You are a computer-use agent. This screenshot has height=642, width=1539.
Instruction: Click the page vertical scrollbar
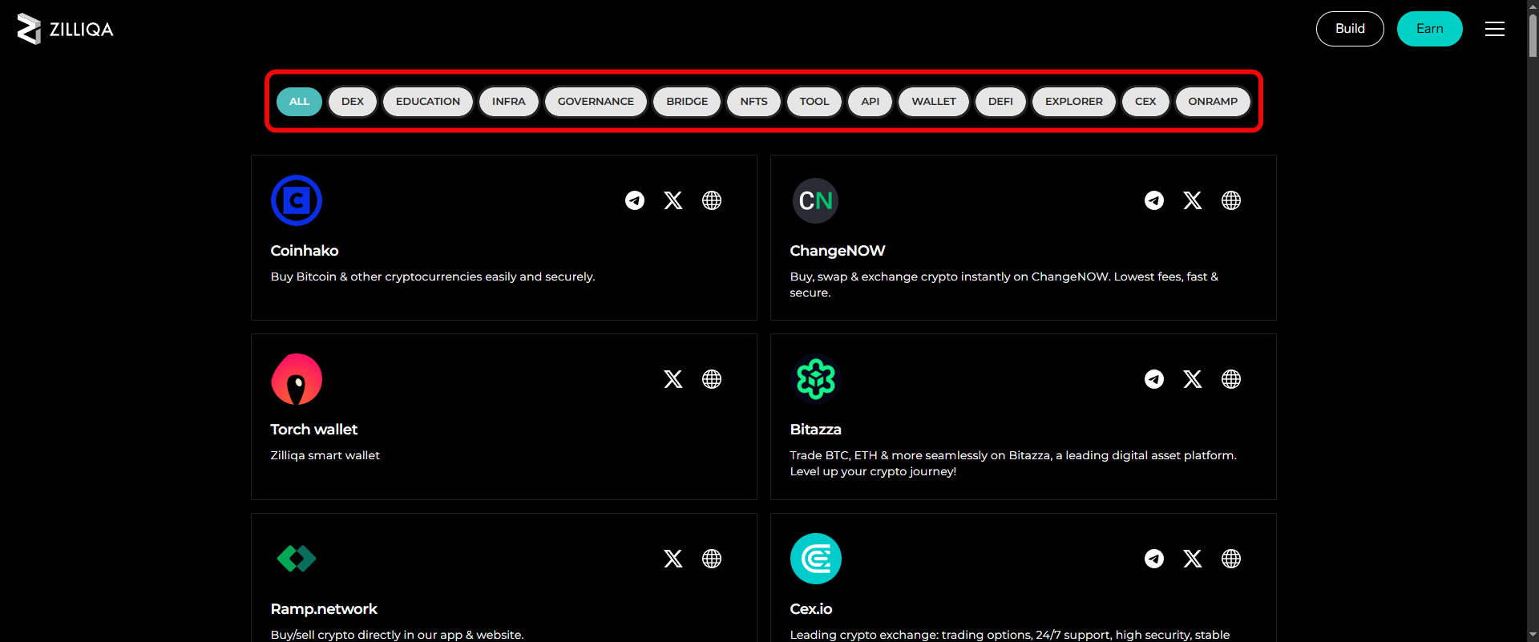[x=1532, y=321]
